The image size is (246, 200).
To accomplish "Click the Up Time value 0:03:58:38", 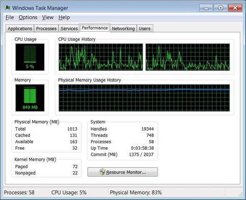I will [142, 148].
